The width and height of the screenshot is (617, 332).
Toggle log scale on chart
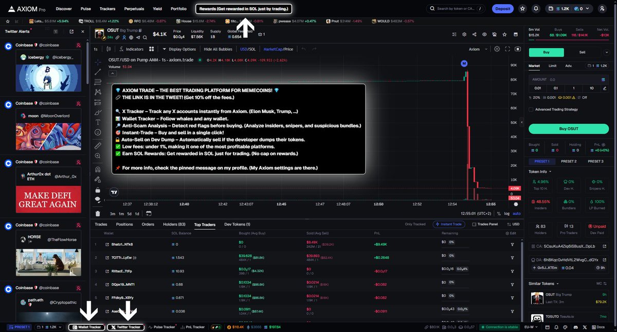coord(507,213)
